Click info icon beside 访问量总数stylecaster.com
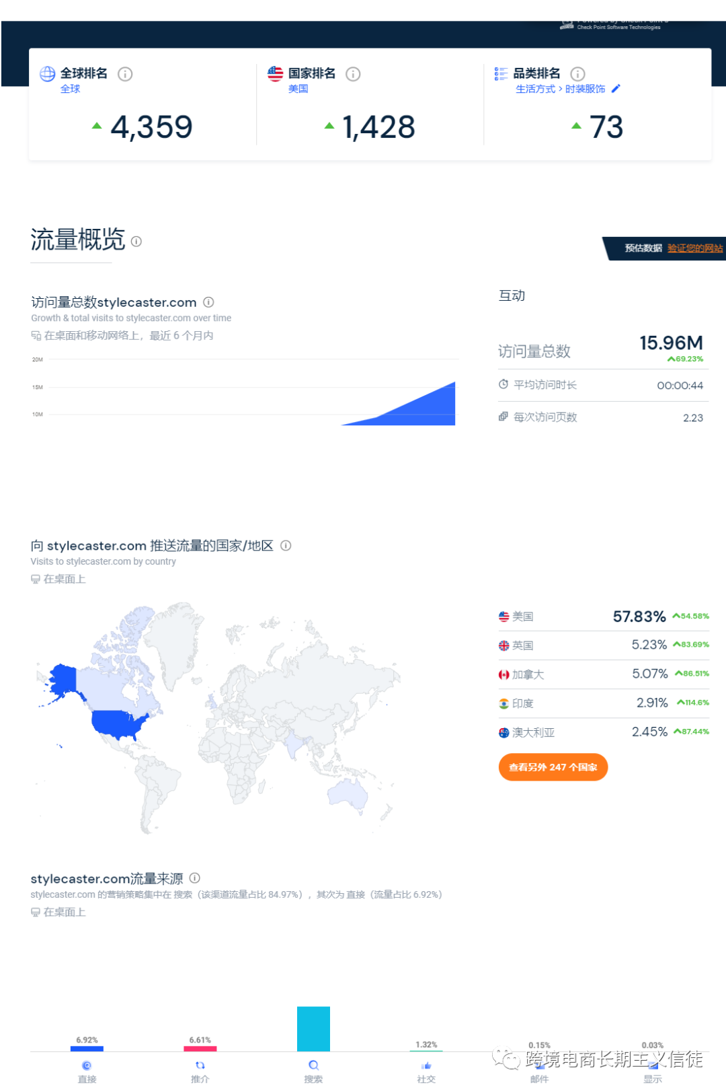726x1091 pixels. 208,302
